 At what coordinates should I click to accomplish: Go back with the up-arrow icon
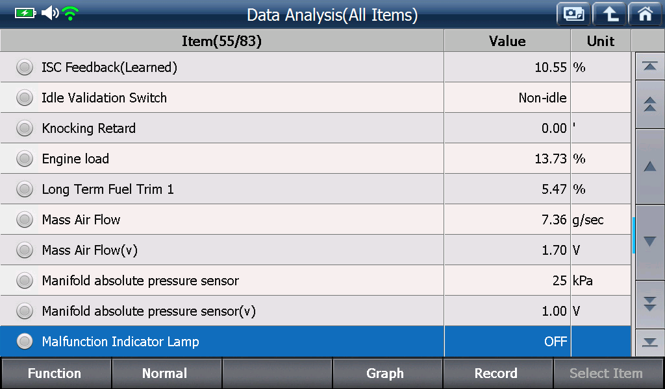pyautogui.click(x=609, y=14)
